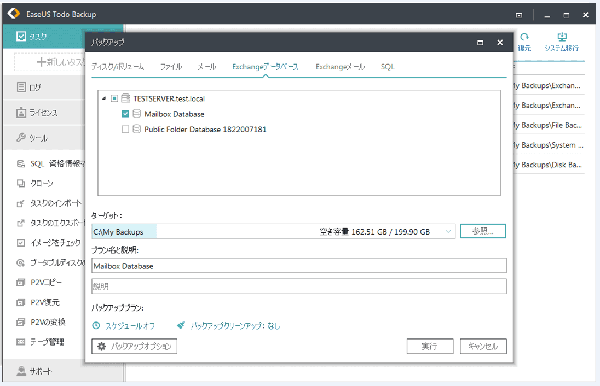Open P2V copy (P2Vコピー) tool
600x386 pixels.
(x=39, y=283)
